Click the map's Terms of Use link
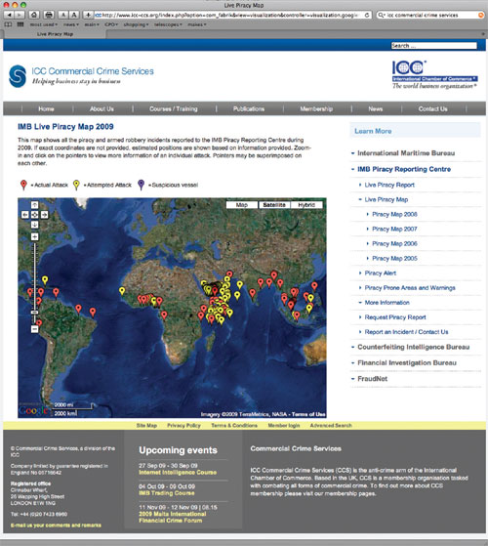 308,414
